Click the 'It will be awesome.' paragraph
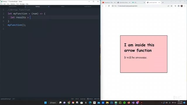Screen dimensions: 187x105 pos(136,57)
